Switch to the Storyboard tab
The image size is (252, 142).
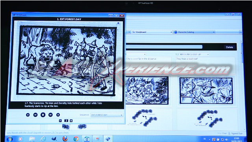coord(152,32)
